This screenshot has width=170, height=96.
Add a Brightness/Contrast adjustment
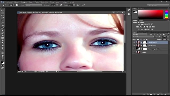click(x=139, y=24)
